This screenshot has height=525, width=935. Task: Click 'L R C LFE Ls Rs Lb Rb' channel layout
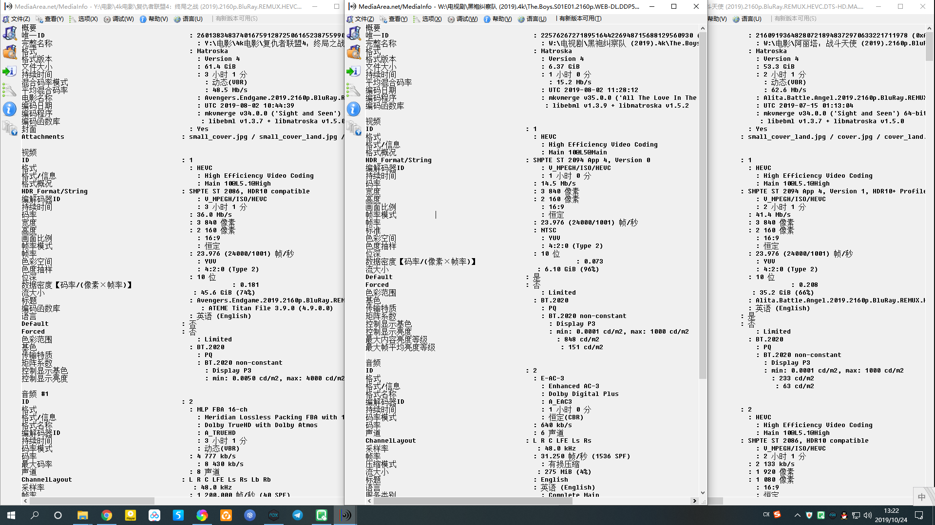[230, 480]
